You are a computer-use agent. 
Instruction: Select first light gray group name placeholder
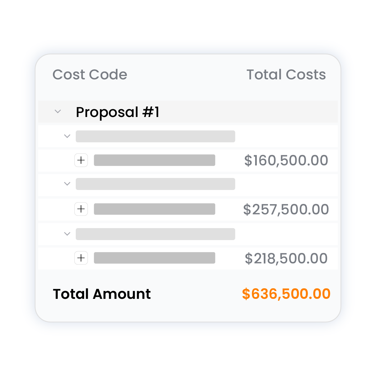click(x=155, y=136)
